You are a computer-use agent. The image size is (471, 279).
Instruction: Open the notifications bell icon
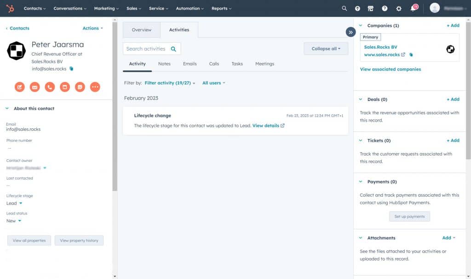[x=413, y=8]
